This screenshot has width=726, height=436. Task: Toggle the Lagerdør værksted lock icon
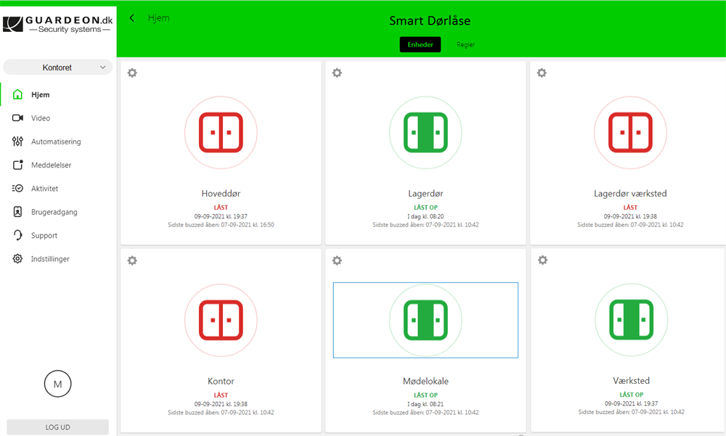(630, 132)
